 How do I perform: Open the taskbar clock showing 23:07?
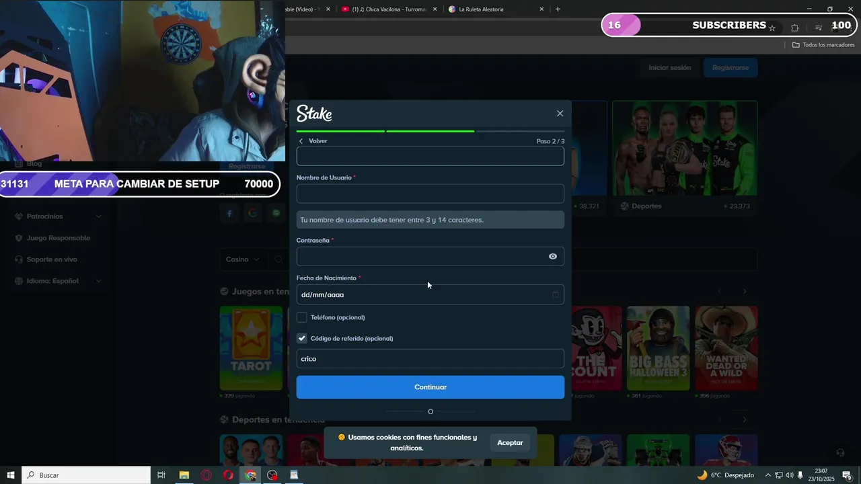tap(821, 475)
